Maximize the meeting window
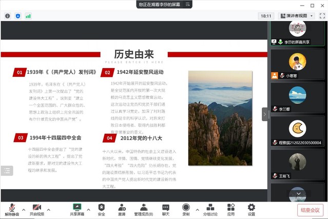 coord(312,6)
